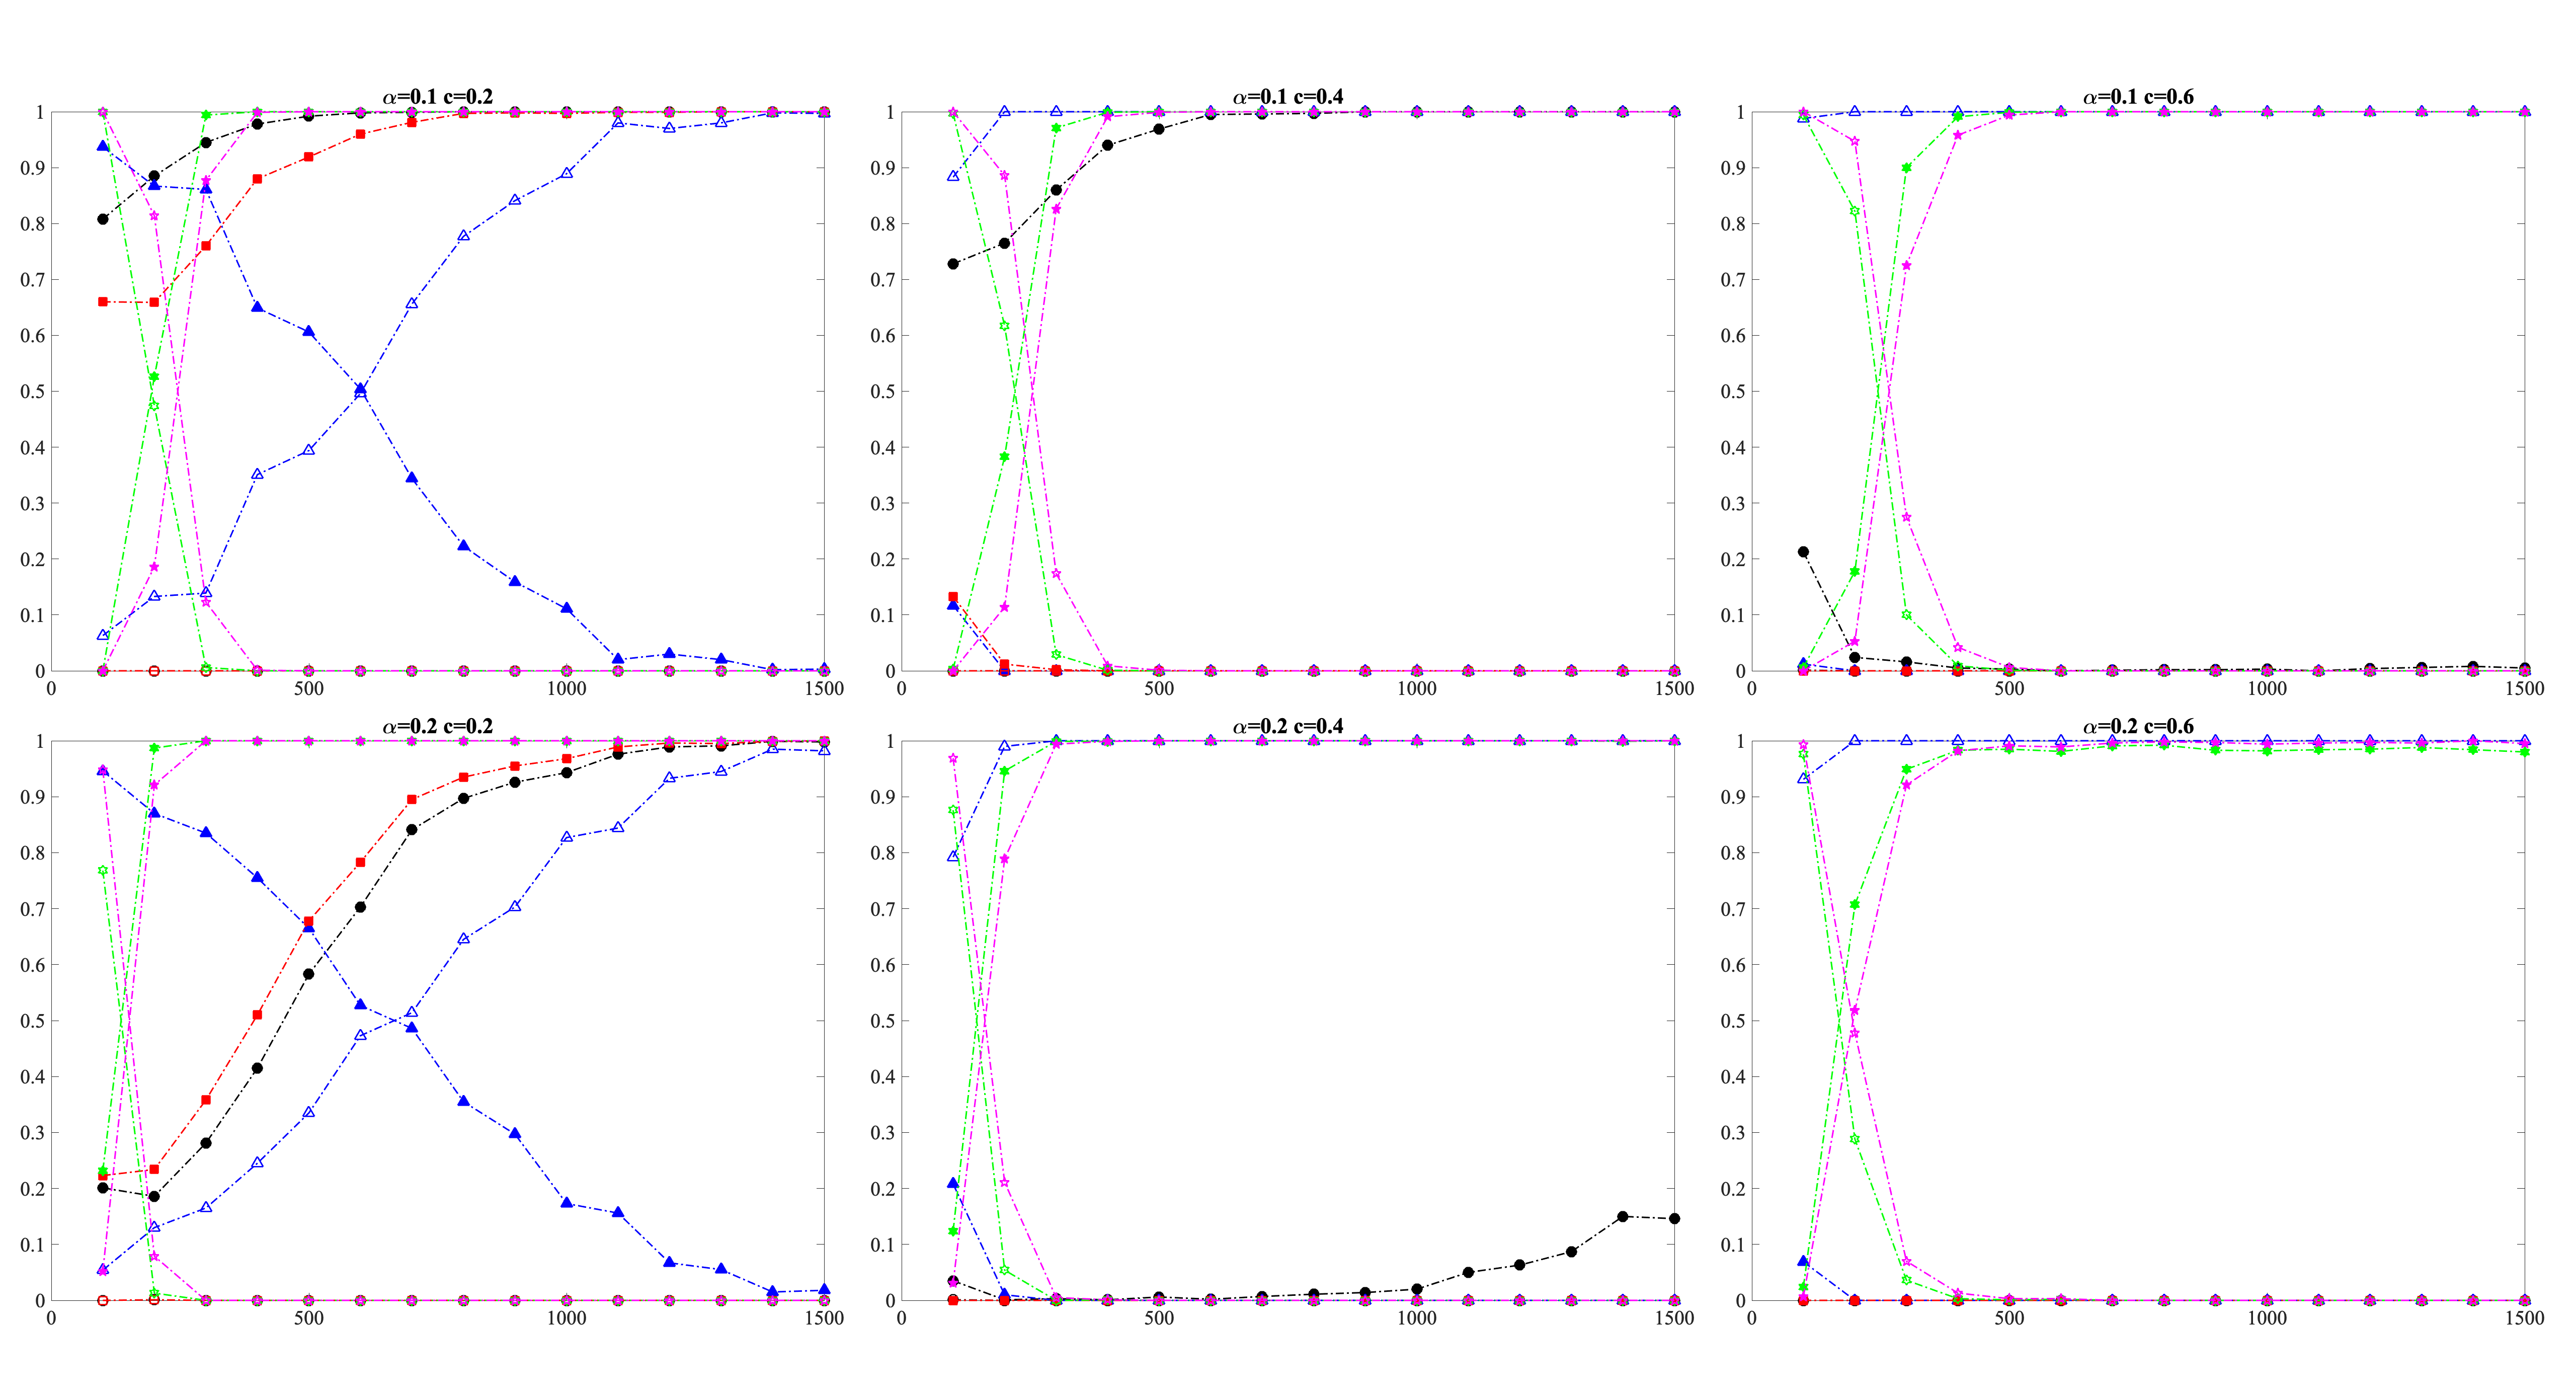Click the title of the α=0.1 c=0.4 plot
The width and height of the screenshot is (2576, 1398).
(x=1287, y=97)
